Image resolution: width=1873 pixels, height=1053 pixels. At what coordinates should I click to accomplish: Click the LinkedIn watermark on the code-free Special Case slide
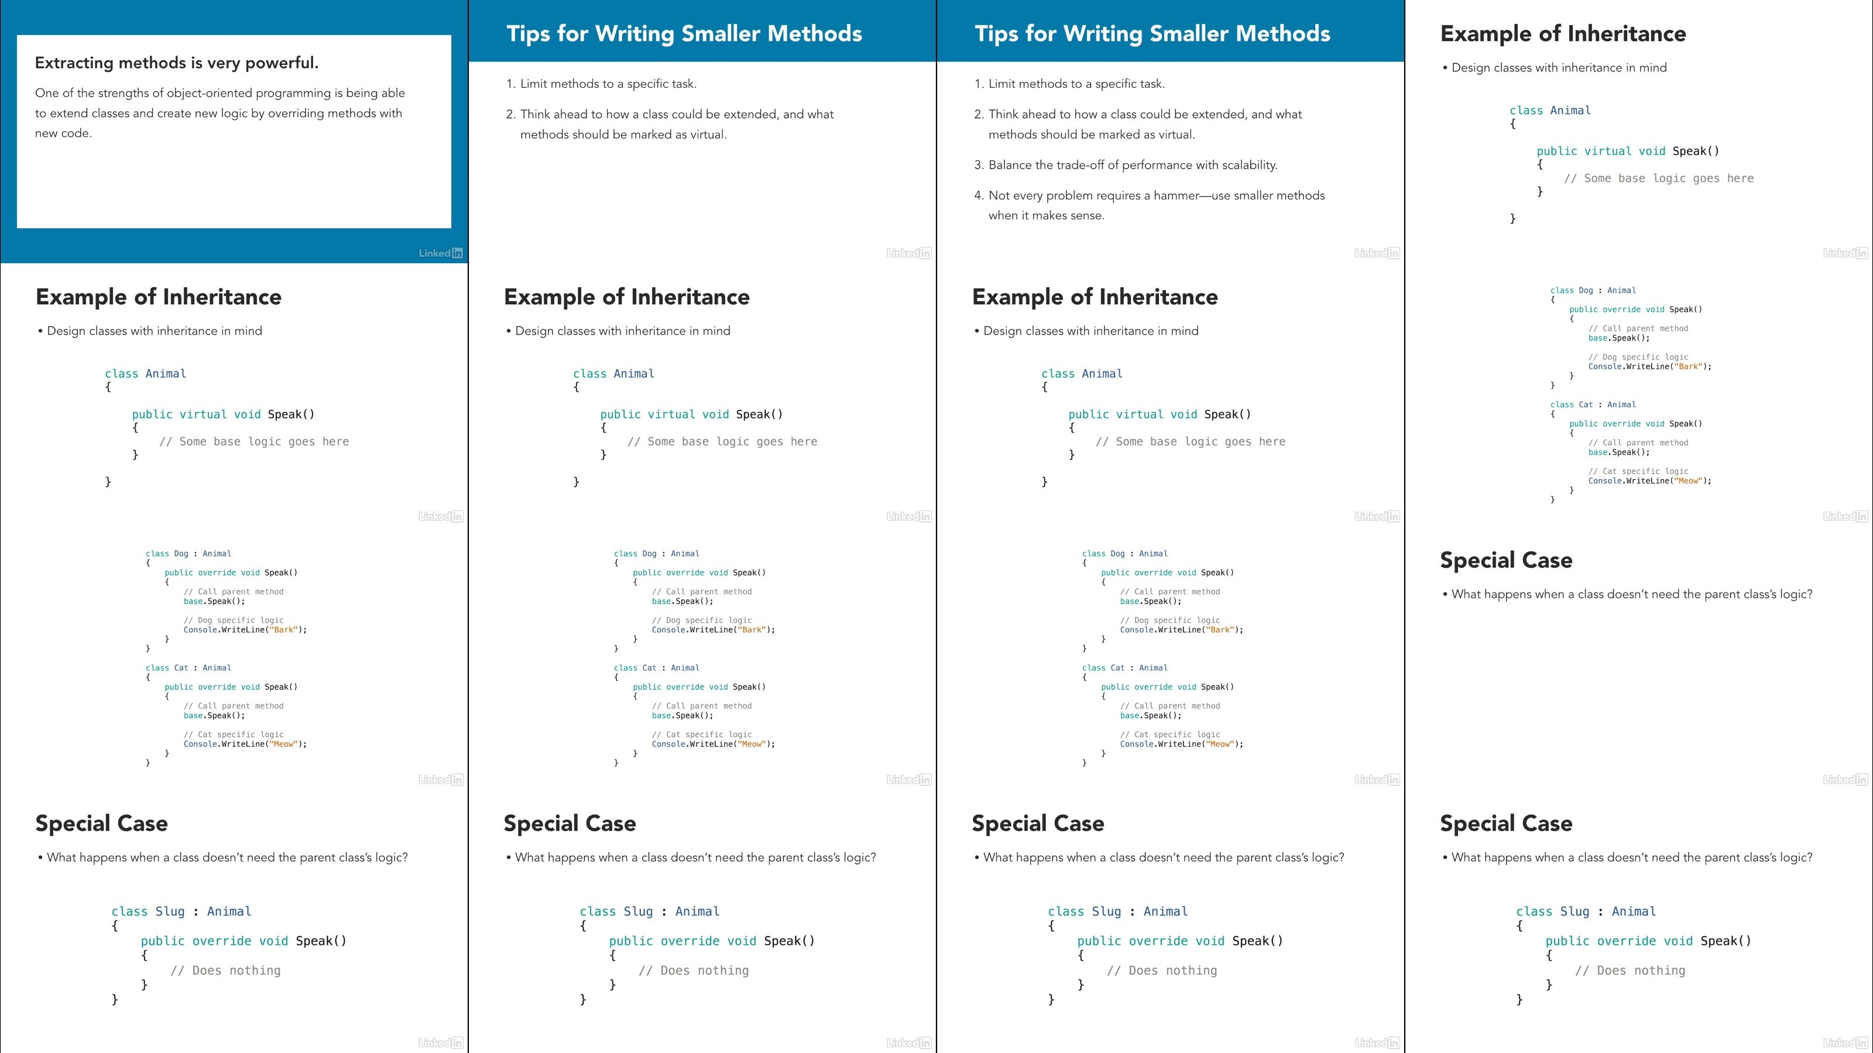click(1845, 779)
